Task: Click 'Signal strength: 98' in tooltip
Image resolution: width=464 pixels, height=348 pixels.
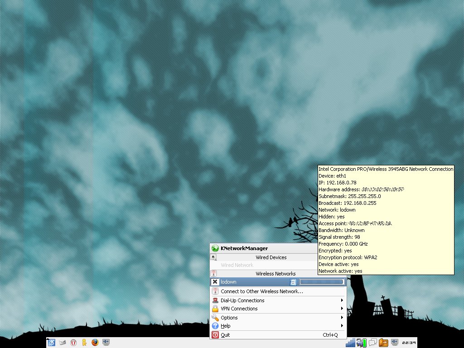Action: click(339, 237)
